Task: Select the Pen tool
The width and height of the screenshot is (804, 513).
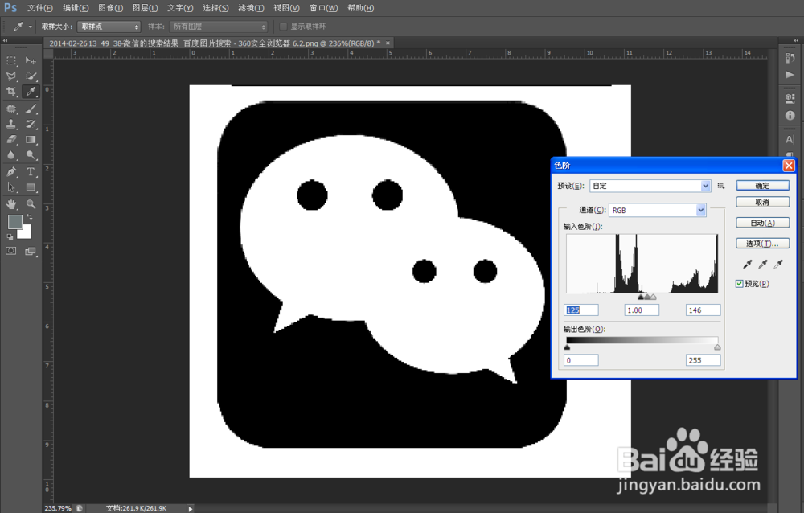Action: click(11, 172)
